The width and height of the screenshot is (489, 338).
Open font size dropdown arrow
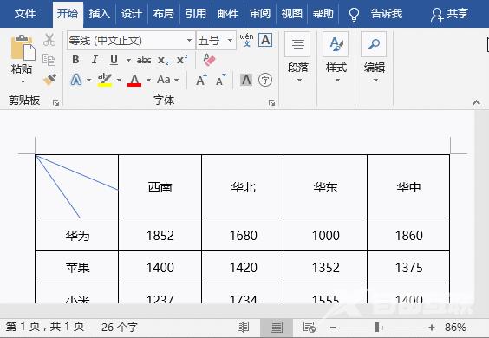[x=230, y=40]
